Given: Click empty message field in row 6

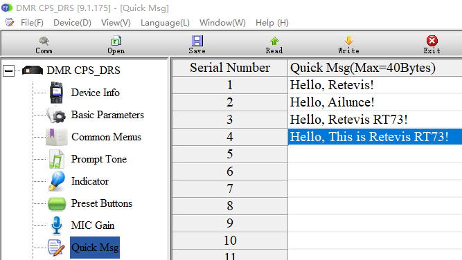Looking at the screenshot, I should 375,171.
